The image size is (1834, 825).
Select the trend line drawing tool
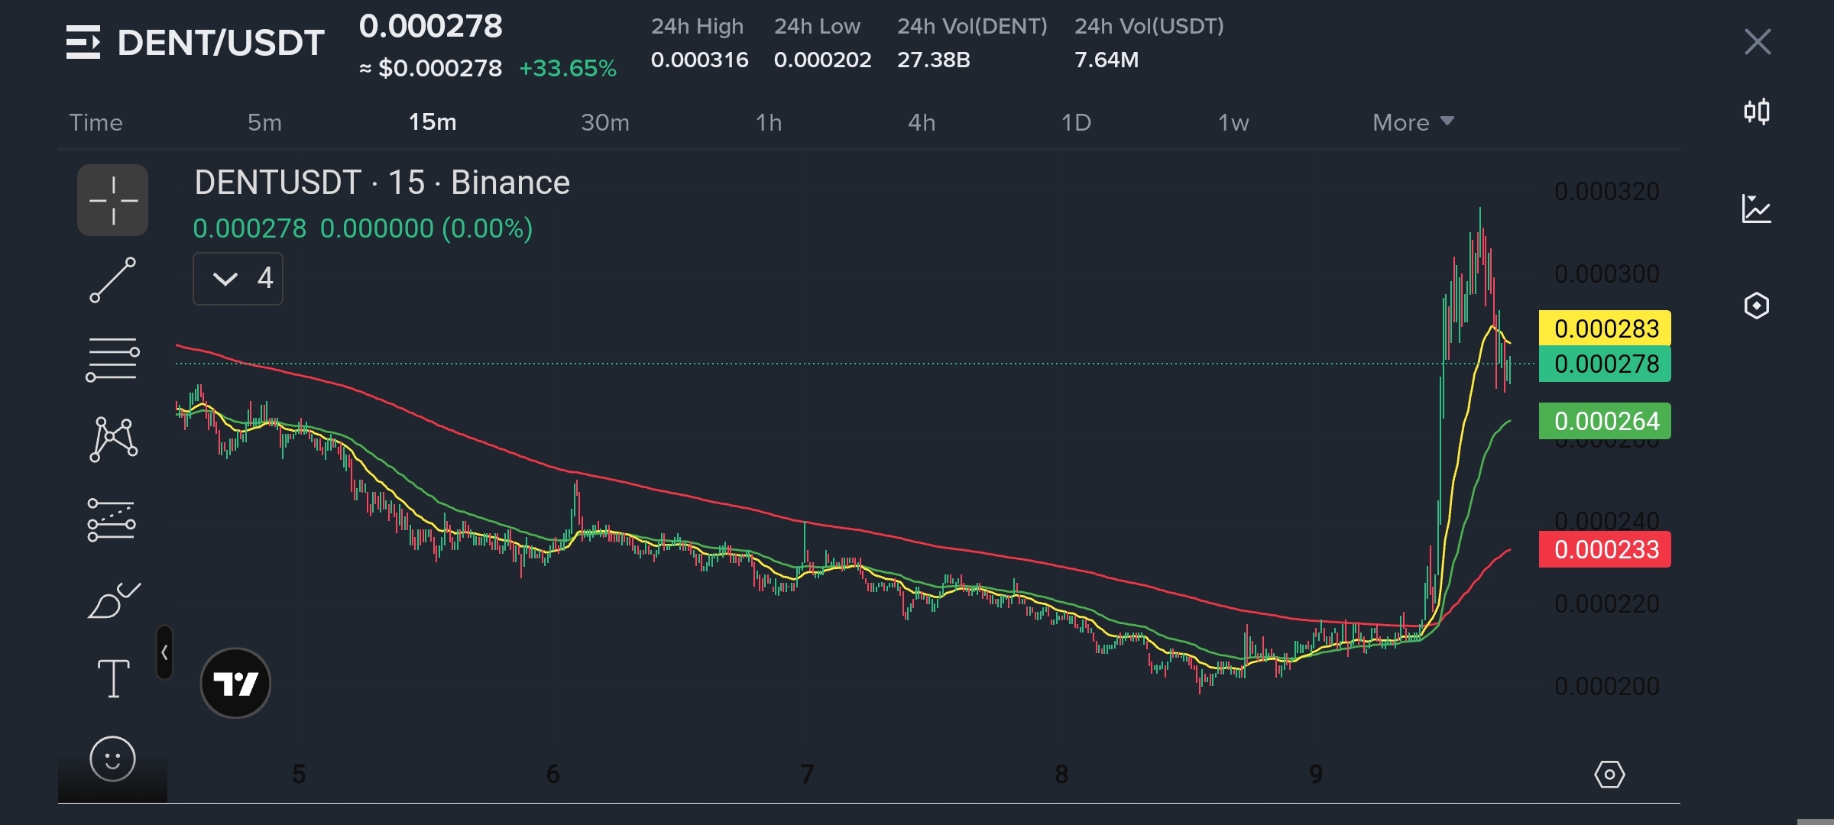click(x=112, y=280)
